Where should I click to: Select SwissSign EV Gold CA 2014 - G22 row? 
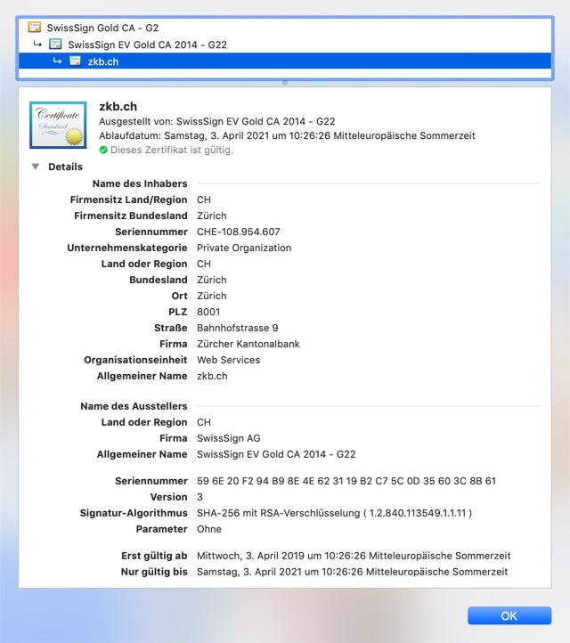tap(147, 44)
